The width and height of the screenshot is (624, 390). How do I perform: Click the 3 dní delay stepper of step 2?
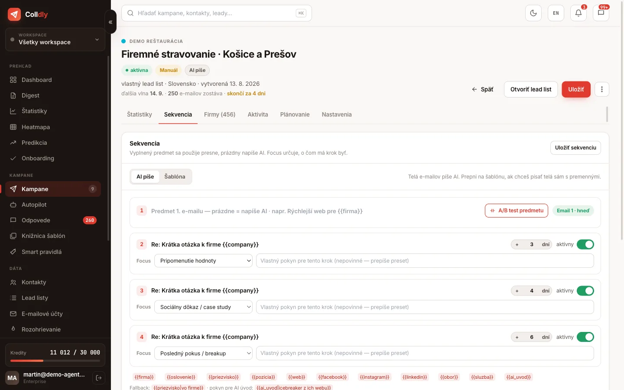click(531, 244)
